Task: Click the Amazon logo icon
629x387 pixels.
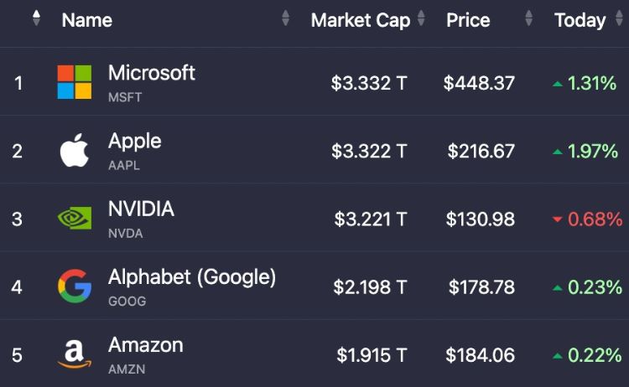Action: (75, 354)
